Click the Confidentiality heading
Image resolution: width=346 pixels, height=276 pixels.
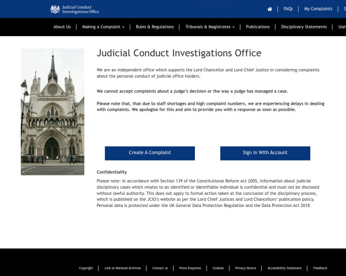[x=112, y=172]
